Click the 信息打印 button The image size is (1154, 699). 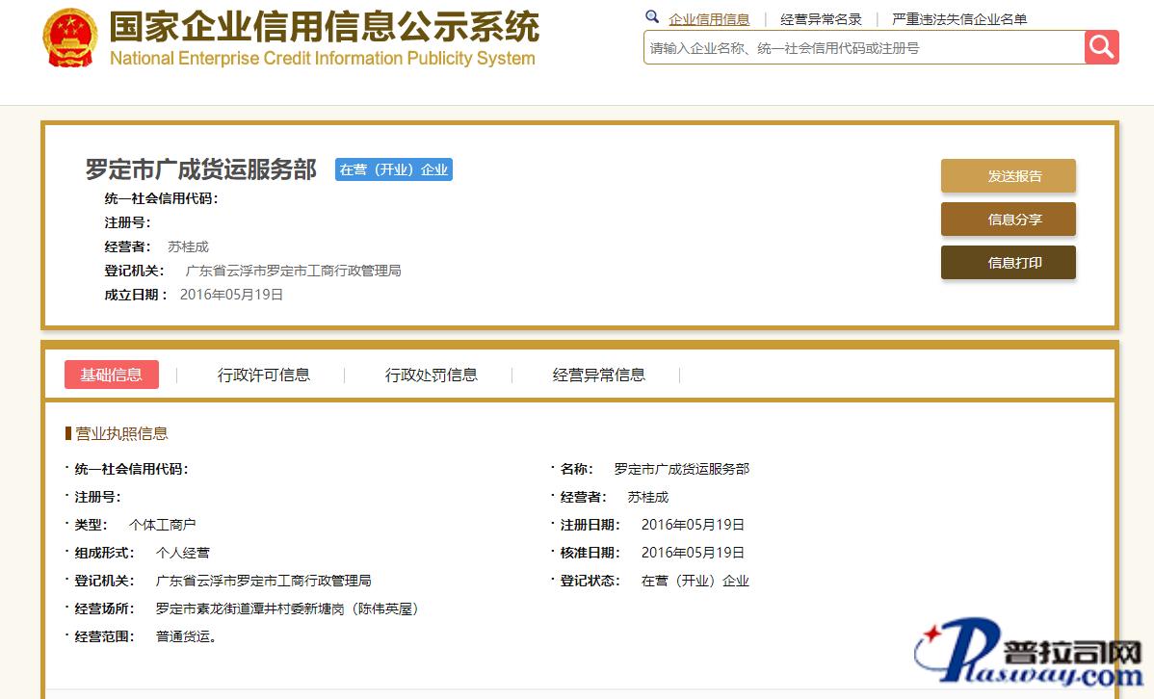(x=1008, y=263)
